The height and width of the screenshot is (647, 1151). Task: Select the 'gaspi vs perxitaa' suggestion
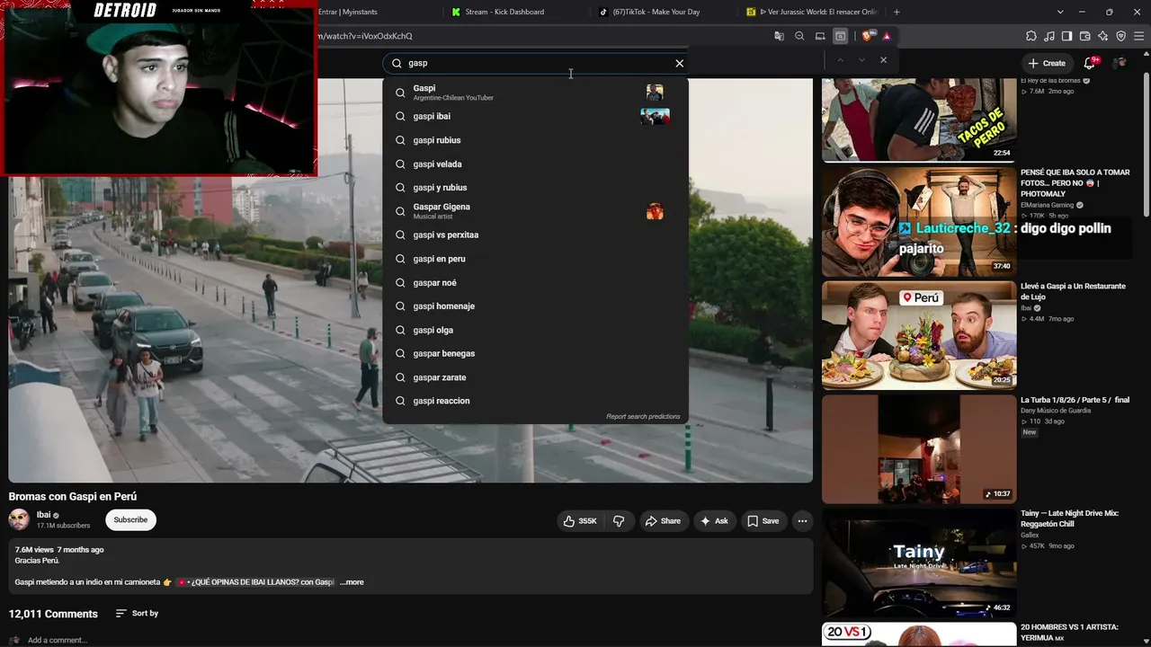point(535,235)
